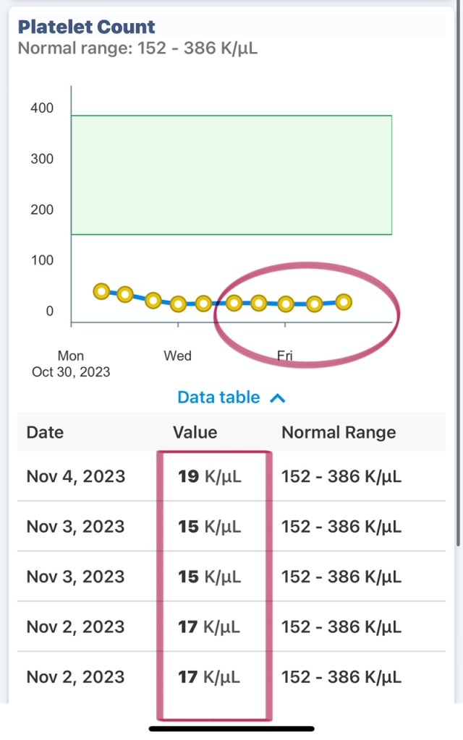
Task: Tap the data point above the Wed label
Action: pos(178,304)
